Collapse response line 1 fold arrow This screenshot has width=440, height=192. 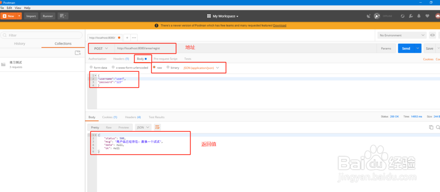click(x=95, y=135)
